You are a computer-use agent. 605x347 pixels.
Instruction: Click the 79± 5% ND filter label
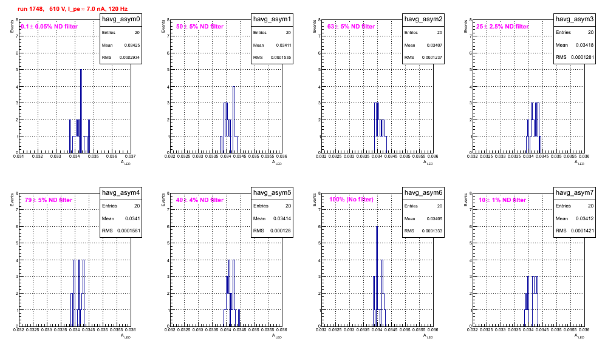49,200
